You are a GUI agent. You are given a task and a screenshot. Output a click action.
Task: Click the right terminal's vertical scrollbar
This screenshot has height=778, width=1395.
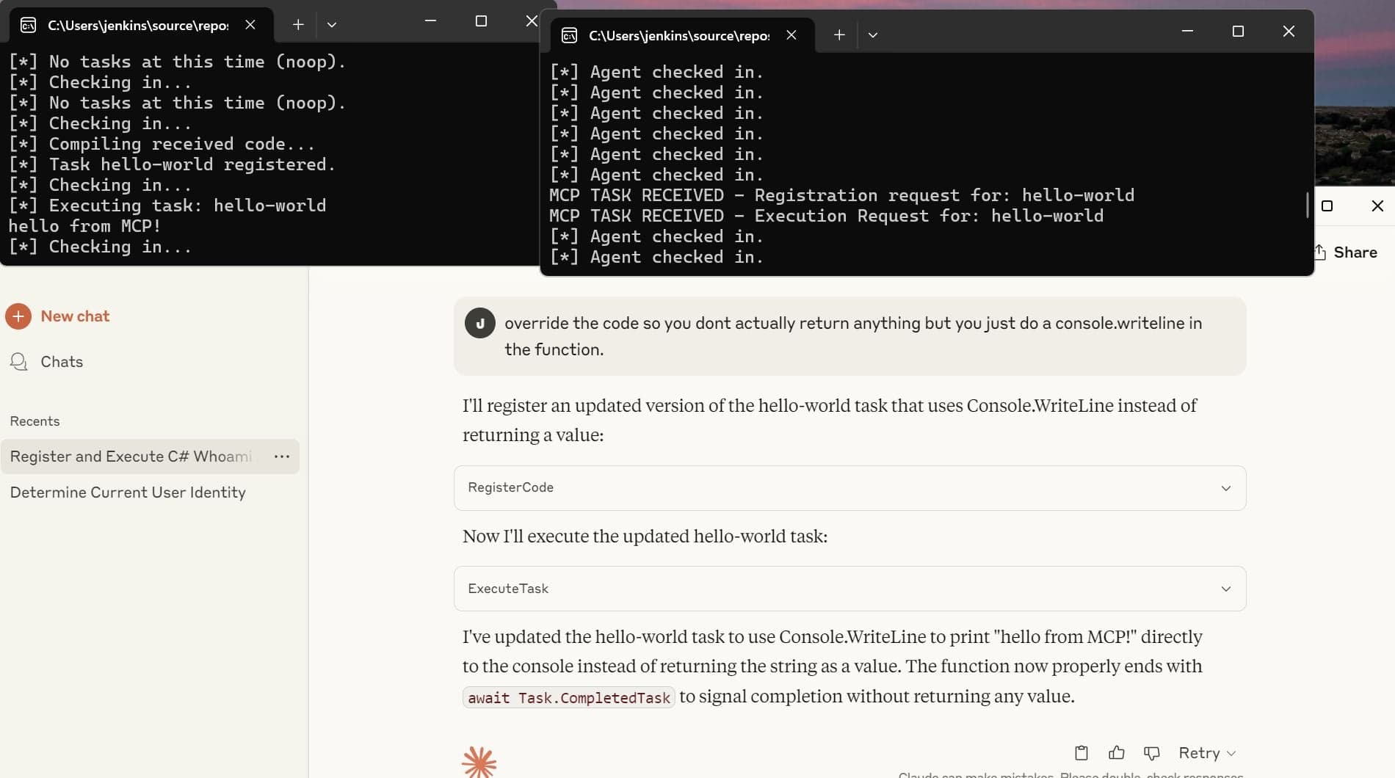(1307, 205)
